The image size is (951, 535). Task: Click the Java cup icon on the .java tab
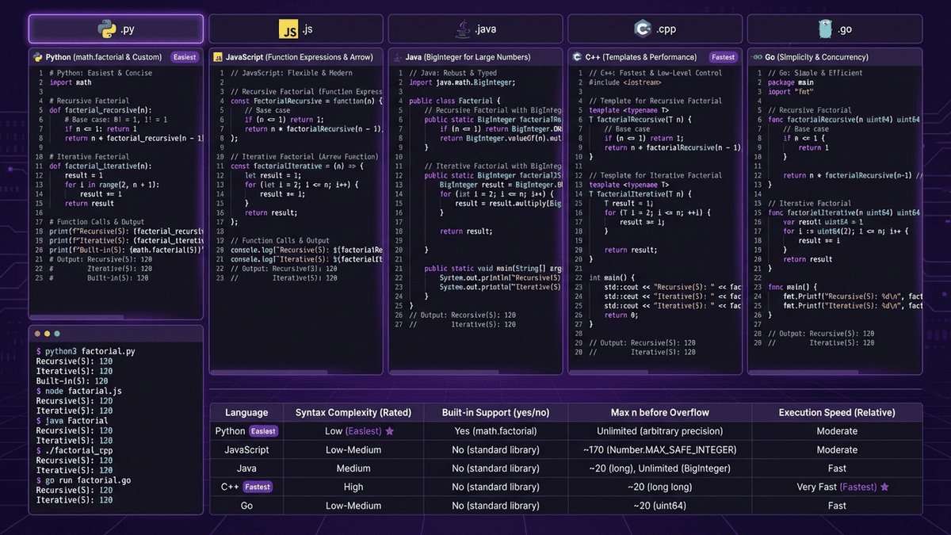click(x=464, y=28)
